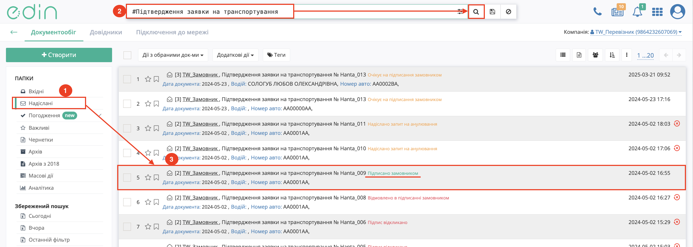Viewport: 693px width, 247px height.
Task: Open the news icon with badge 10
Action: (x=617, y=12)
